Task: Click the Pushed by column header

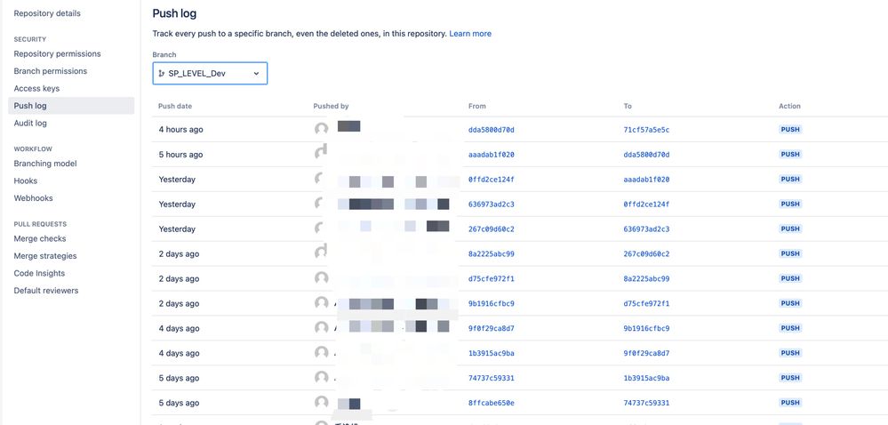Action: click(x=331, y=106)
